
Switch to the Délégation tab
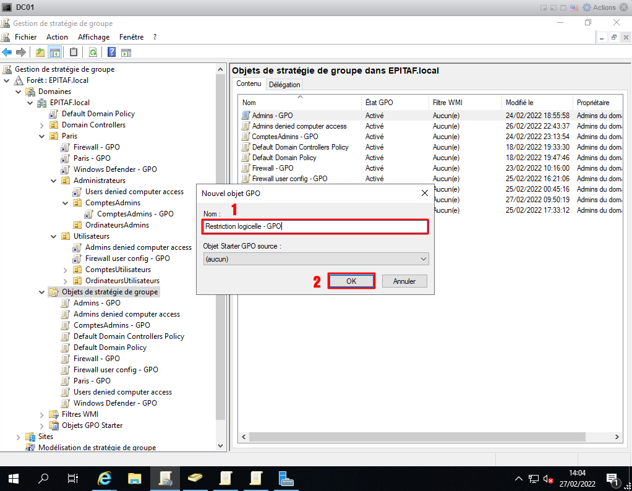[x=284, y=85]
